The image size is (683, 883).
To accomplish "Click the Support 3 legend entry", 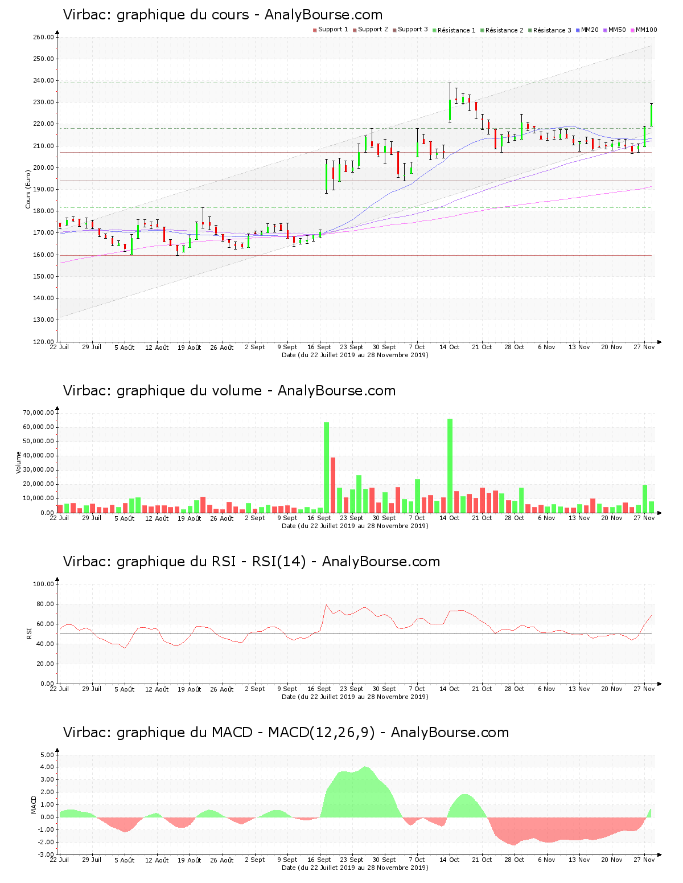I will [x=410, y=30].
